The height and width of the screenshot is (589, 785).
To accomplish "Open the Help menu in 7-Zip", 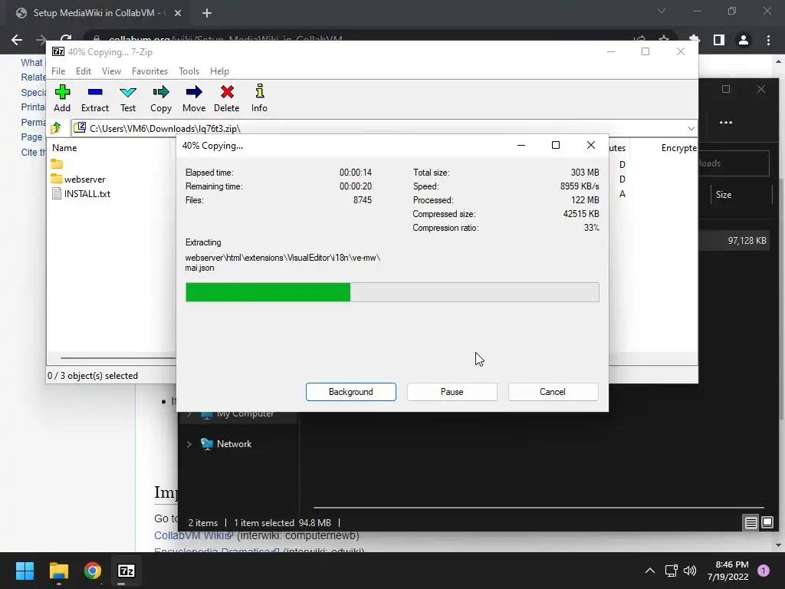I will click(219, 71).
